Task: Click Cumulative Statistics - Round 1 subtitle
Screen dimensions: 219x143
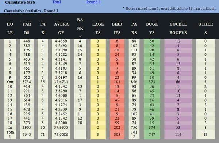Action: (x=31, y=11)
